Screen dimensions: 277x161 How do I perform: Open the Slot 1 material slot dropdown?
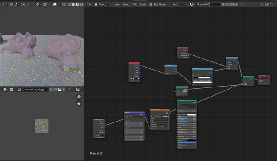click(180, 5)
